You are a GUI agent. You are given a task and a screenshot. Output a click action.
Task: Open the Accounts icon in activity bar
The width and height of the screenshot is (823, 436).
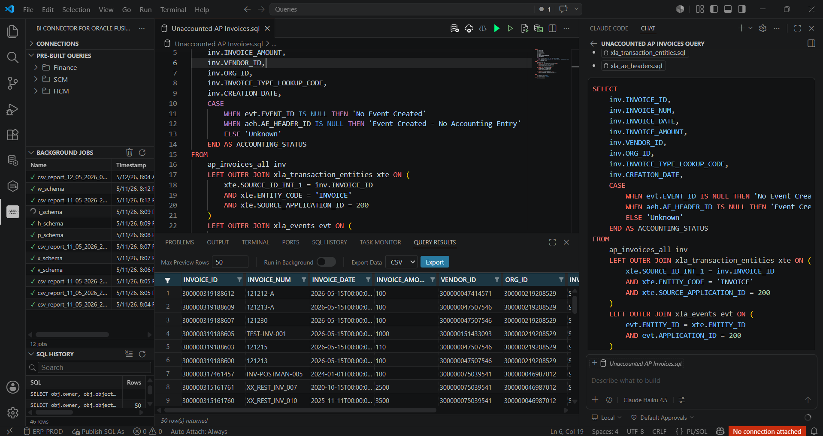(x=12, y=387)
